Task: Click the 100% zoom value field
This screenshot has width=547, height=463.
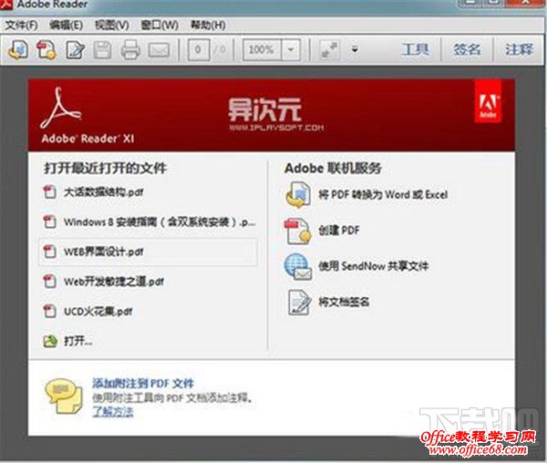Action: coord(262,50)
